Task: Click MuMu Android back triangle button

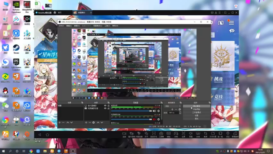Action: click(x=40, y=134)
